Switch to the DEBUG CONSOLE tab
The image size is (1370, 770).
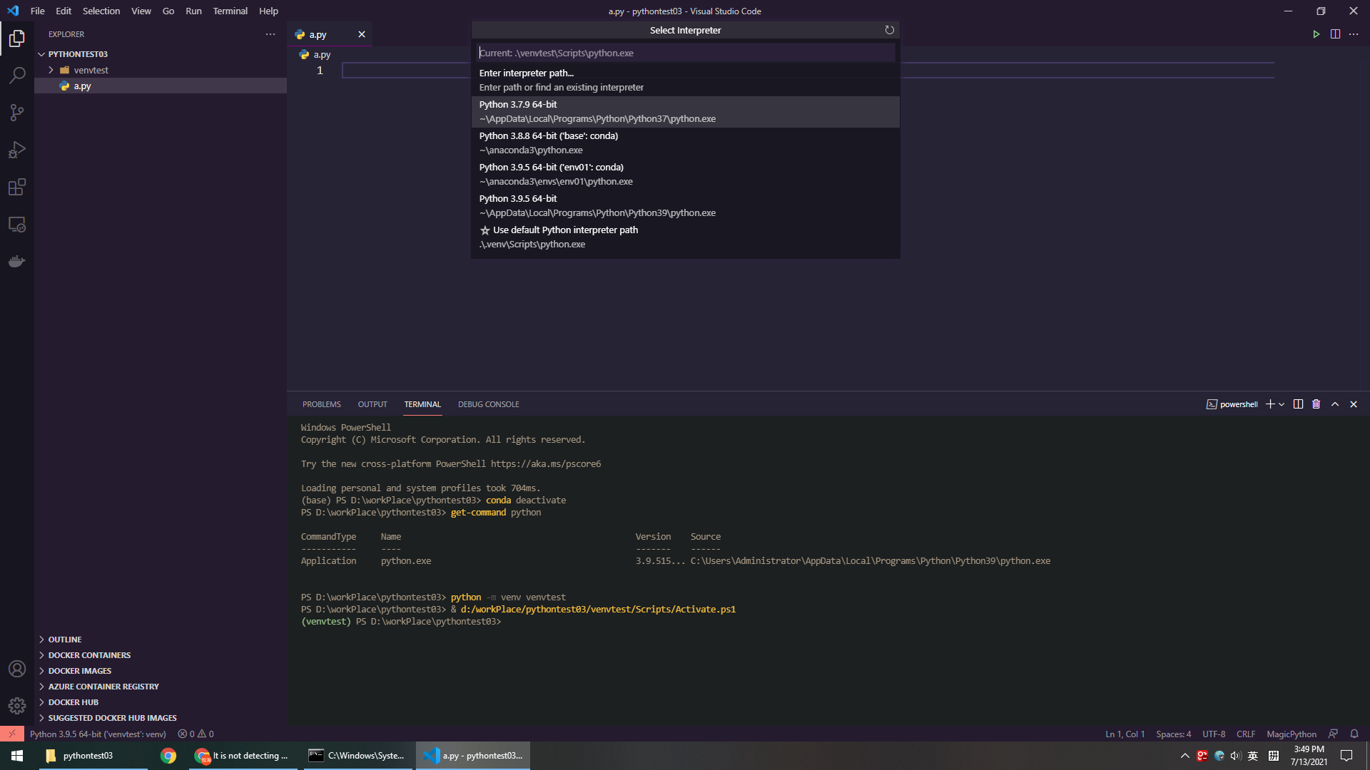point(488,404)
